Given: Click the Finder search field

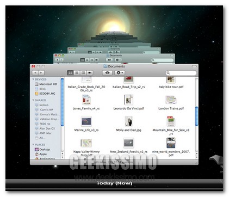Looking at the screenshot, I should [x=181, y=73].
